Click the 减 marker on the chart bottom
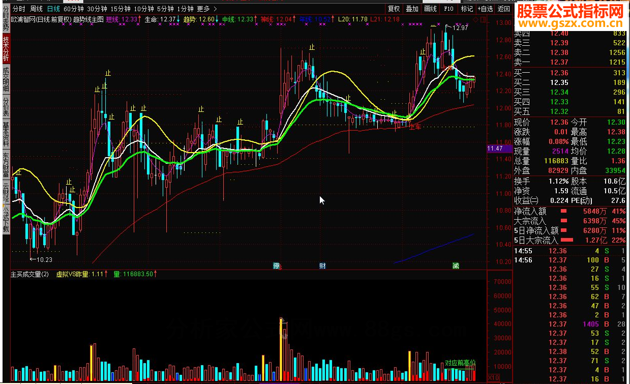This screenshot has width=630, height=384. (456, 266)
